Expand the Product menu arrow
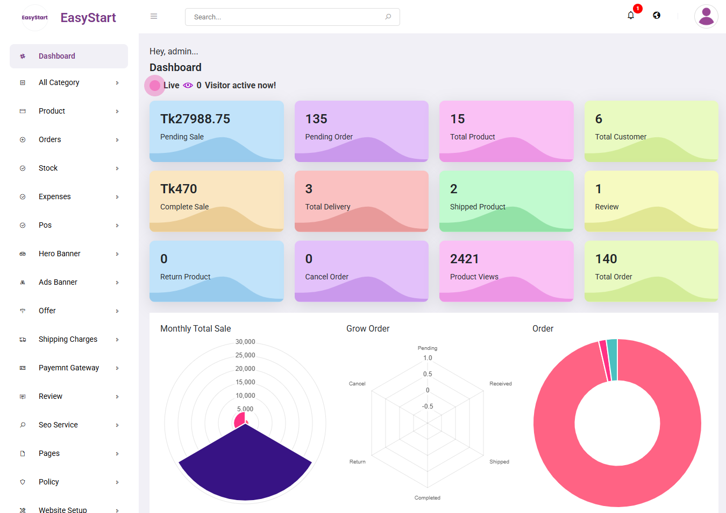Viewport: 726px width, 513px height. (x=117, y=111)
